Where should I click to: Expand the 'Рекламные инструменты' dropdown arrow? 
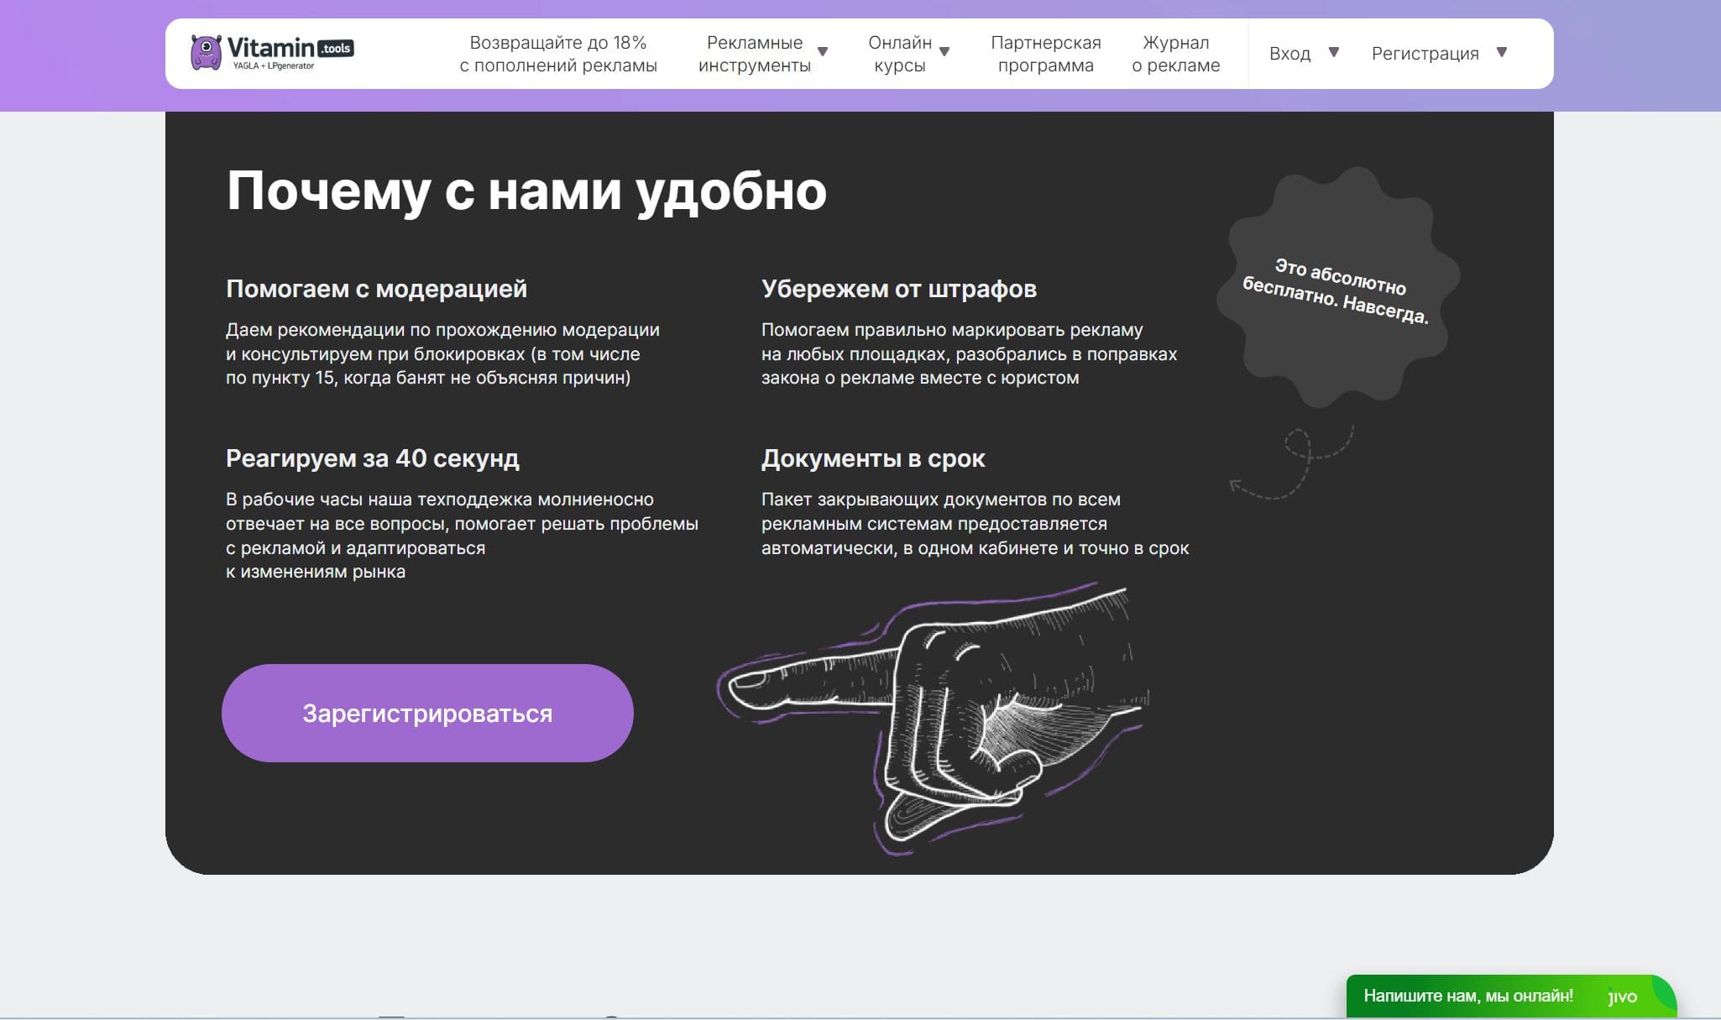[823, 52]
